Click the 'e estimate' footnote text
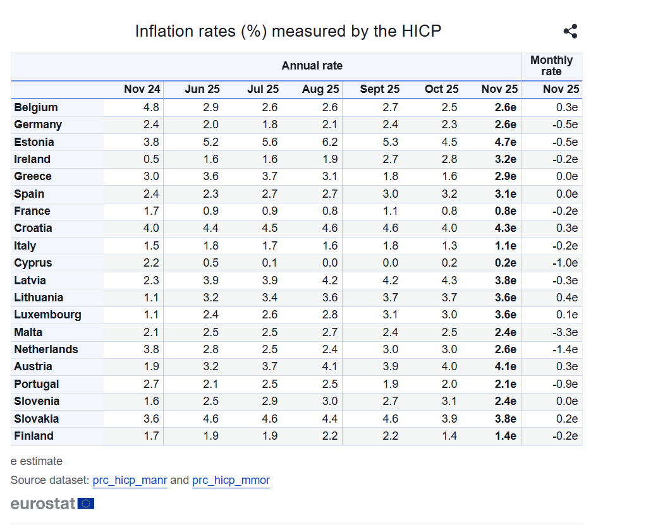This screenshot has width=670, height=525. click(x=37, y=461)
